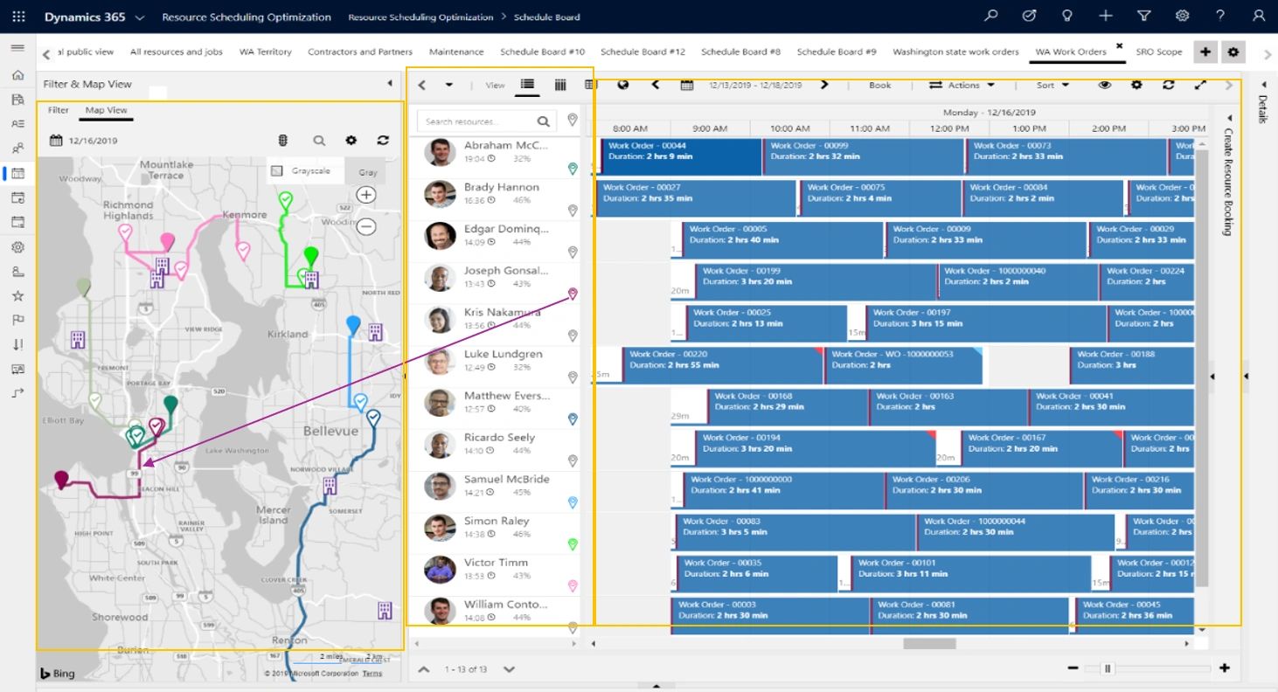The image size is (1278, 692).
Task: Open the schedule board calendar date picker
Action: [x=687, y=85]
